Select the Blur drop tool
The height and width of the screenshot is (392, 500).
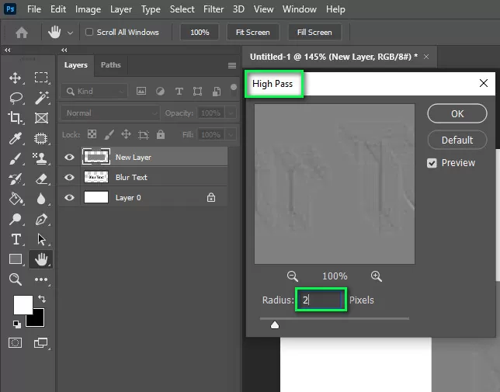[x=41, y=199]
